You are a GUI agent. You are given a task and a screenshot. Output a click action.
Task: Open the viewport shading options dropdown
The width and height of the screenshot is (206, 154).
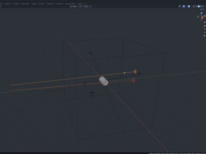(205, 6)
